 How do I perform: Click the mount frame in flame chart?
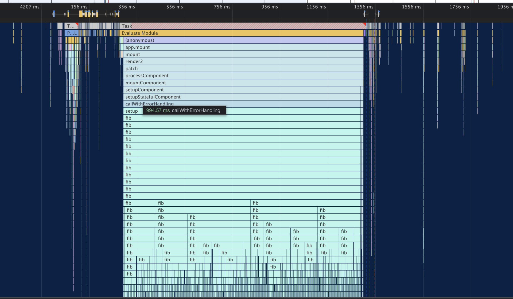243,54
